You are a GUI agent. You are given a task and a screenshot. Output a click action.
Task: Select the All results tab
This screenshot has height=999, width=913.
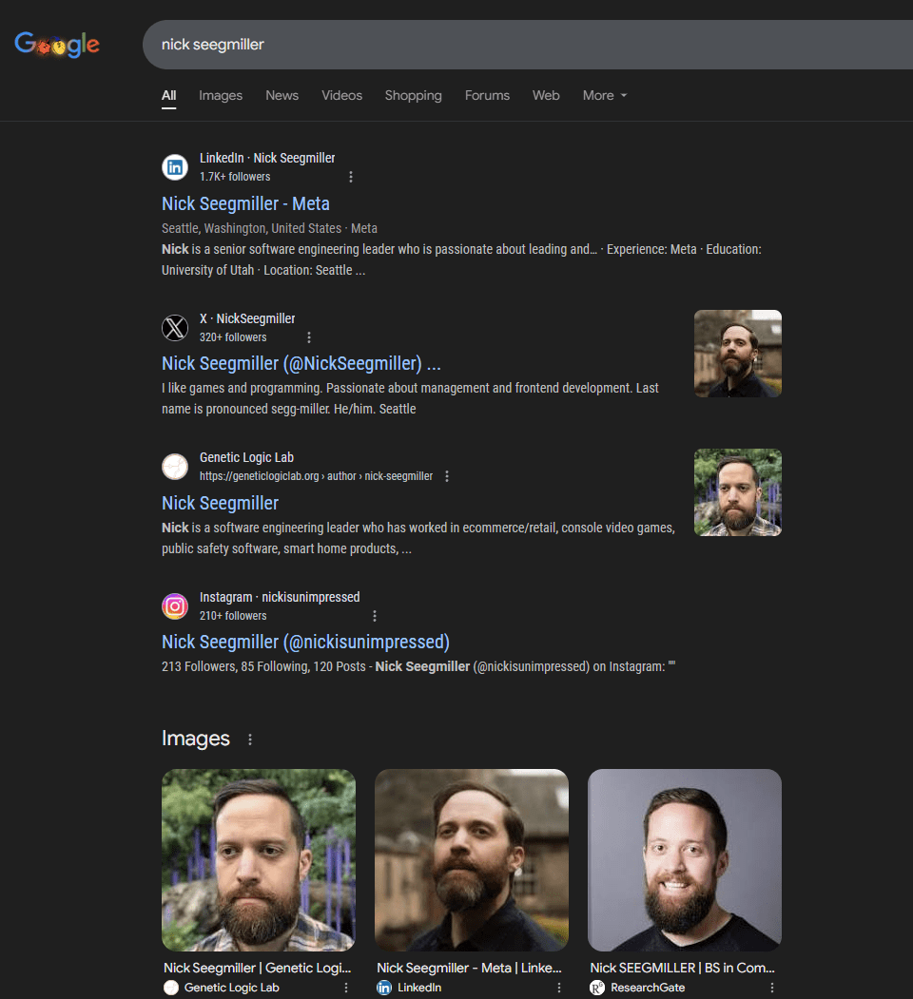[x=169, y=96]
